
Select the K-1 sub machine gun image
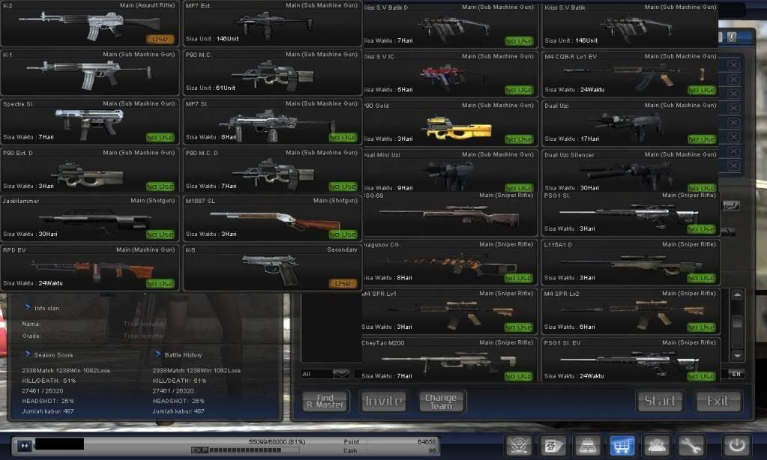pyautogui.click(x=89, y=73)
